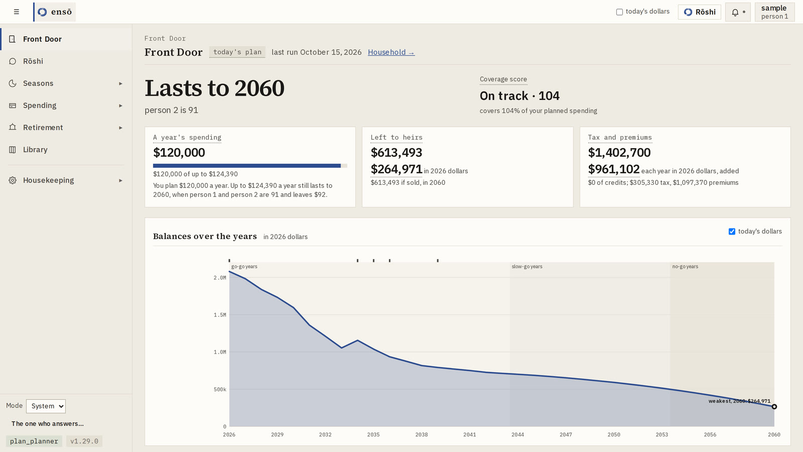The width and height of the screenshot is (803, 452).
Task: Open the Mode System dropdown
Action: coord(46,406)
